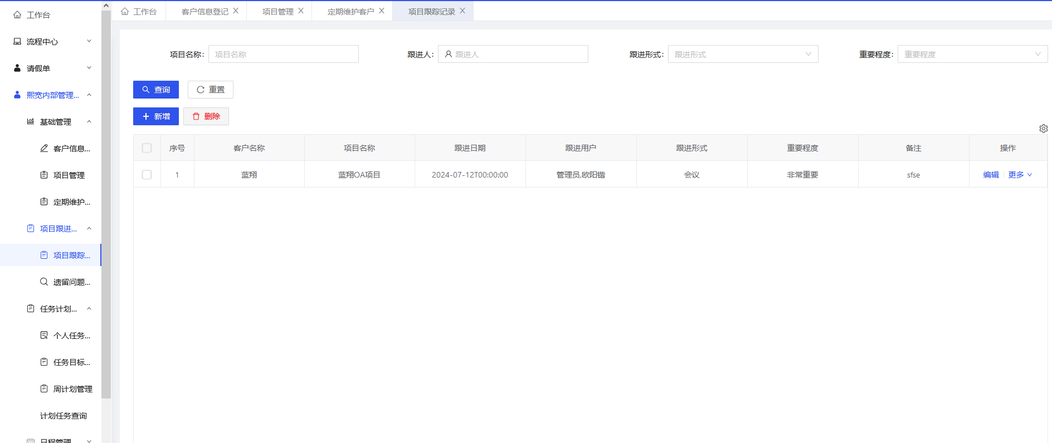Click 编辑 link for 蓝翔 row
Screen dimensions: 1052x443
click(991, 175)
